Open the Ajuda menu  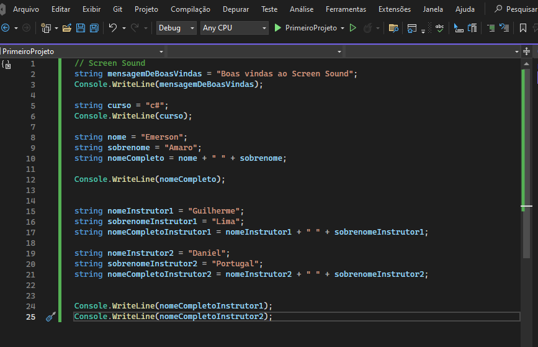tap(465, 9)
